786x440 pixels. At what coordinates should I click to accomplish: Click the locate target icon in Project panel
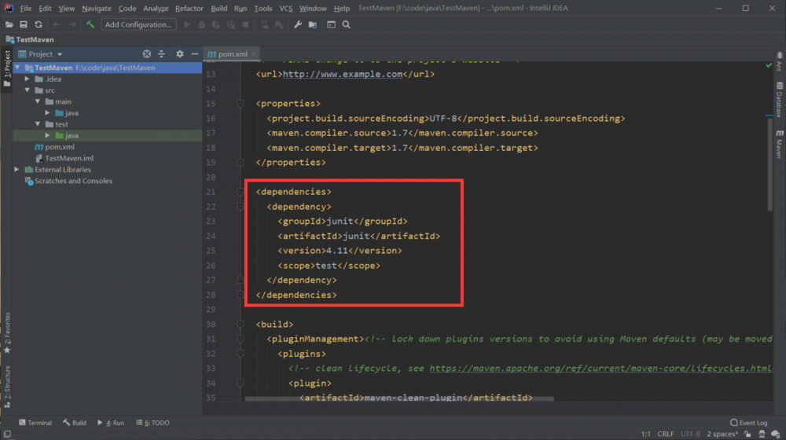click(x=146, y=54)
